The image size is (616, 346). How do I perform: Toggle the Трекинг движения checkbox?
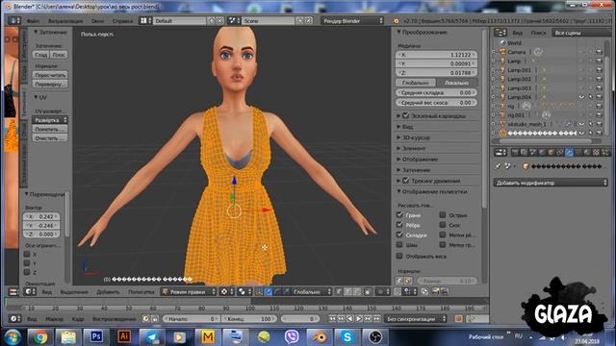coord(406,181)
